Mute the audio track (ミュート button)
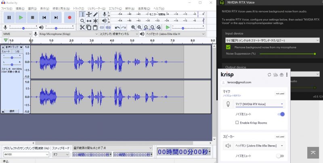 [6, 51]
